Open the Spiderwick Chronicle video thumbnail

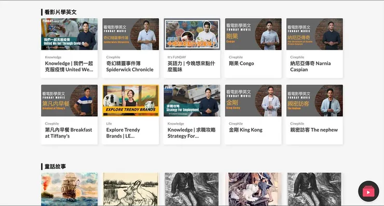tap(131, 34)
